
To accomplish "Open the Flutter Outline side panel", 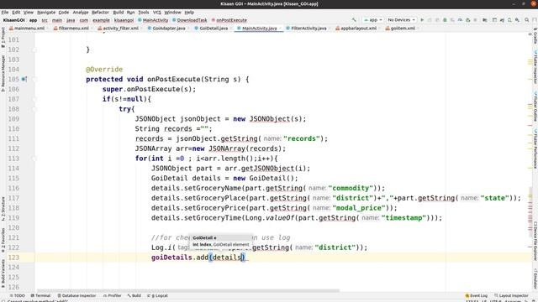I will tap(535, 107).
